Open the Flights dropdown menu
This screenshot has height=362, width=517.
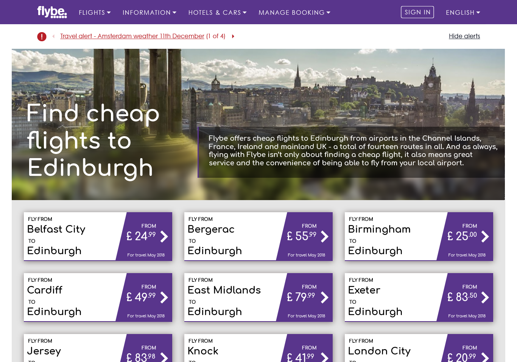pyautogui.click(x=95, y=12)
